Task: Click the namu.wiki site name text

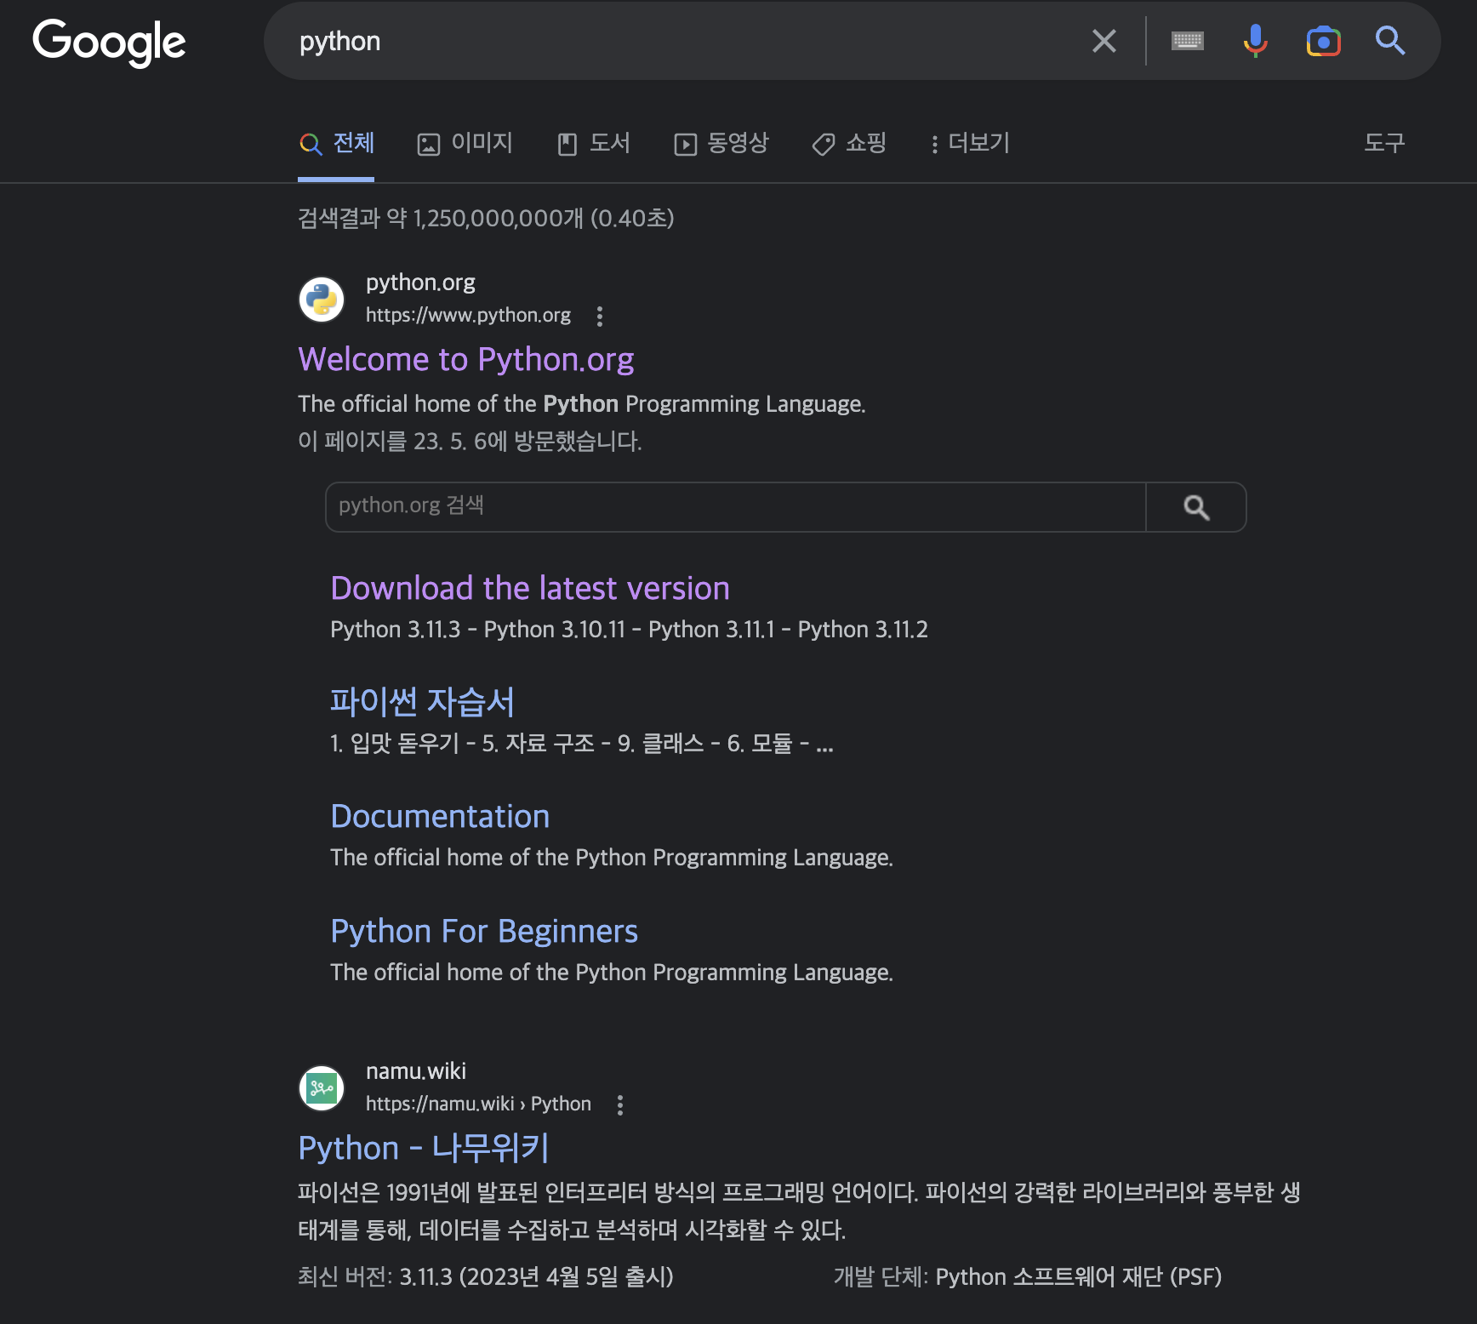Action: pyautogui.click(x=416, y=1071)
